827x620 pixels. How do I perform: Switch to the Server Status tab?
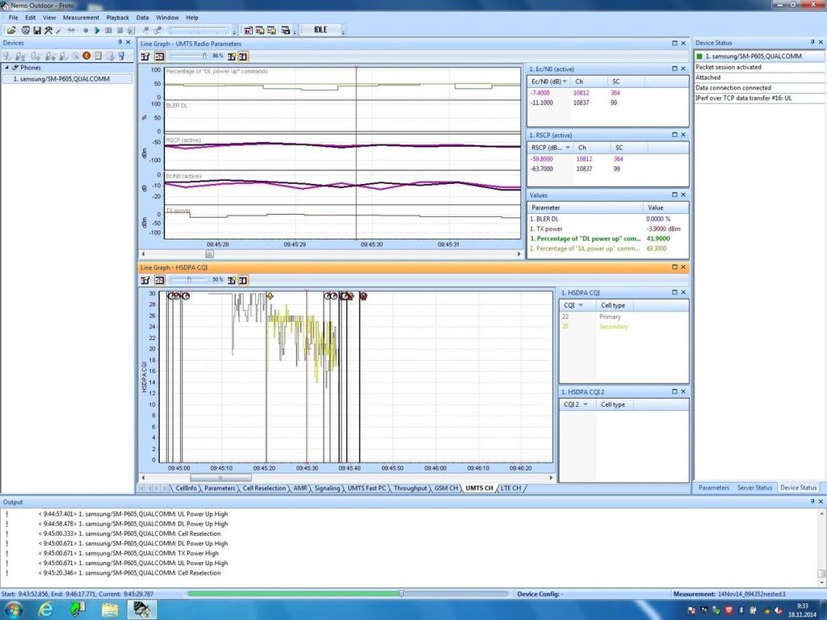[754, 488]
